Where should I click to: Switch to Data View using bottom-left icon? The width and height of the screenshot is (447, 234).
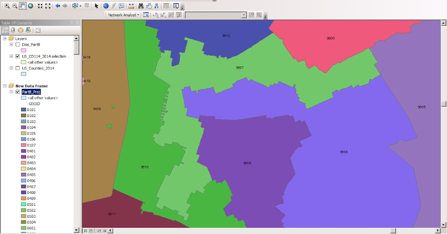click(85, 231)
